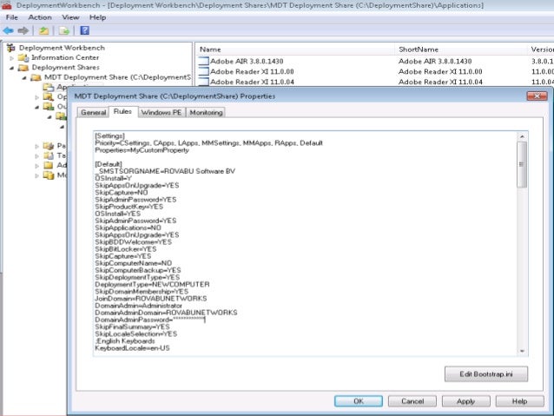Click the Monitoring node icon in tree
Screen dimensions: 554x416
49,175
